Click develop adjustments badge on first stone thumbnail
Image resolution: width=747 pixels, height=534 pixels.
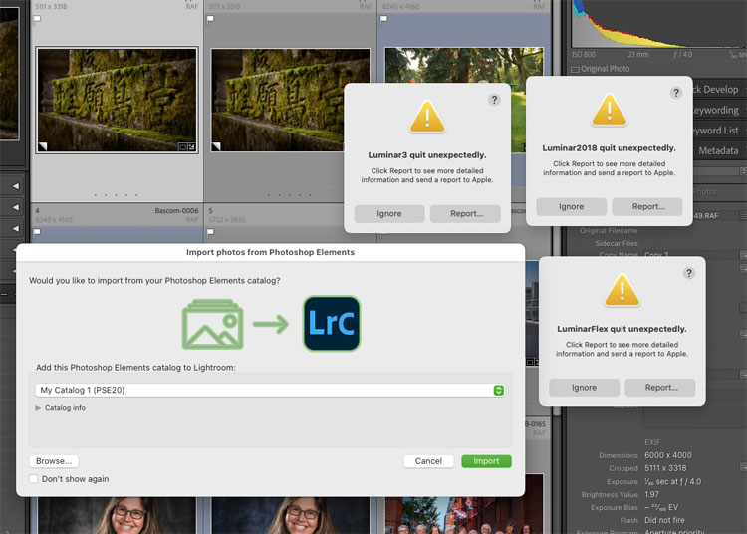pyautogui.click(x=191, y=146)
